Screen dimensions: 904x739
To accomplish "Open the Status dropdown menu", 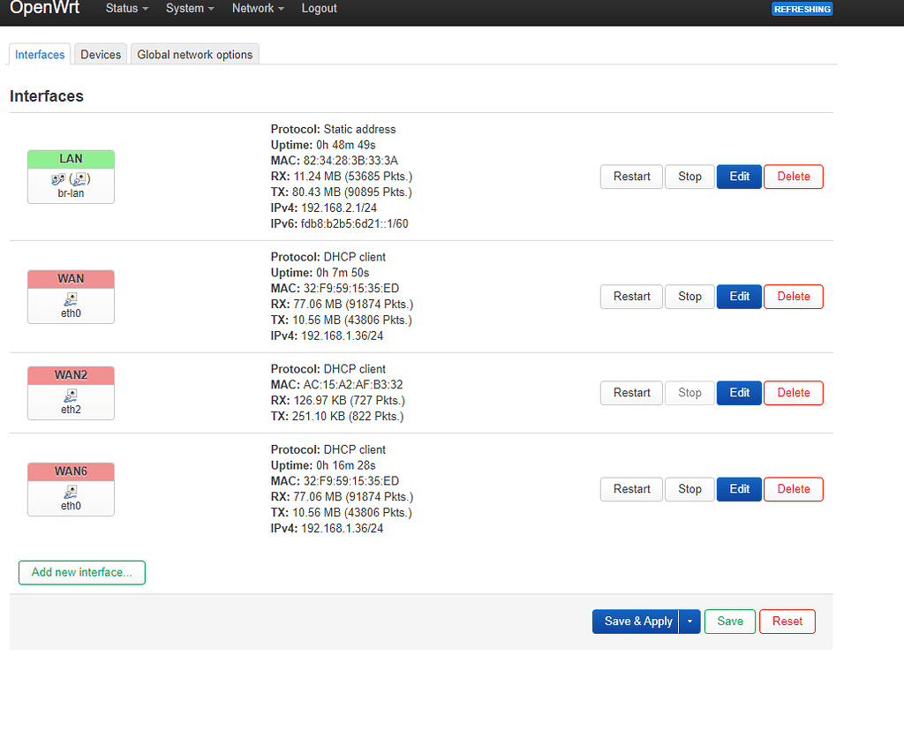I will pos(127,9).
